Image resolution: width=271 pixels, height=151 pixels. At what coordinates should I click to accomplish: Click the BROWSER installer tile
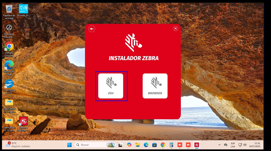tap(155, 86)
